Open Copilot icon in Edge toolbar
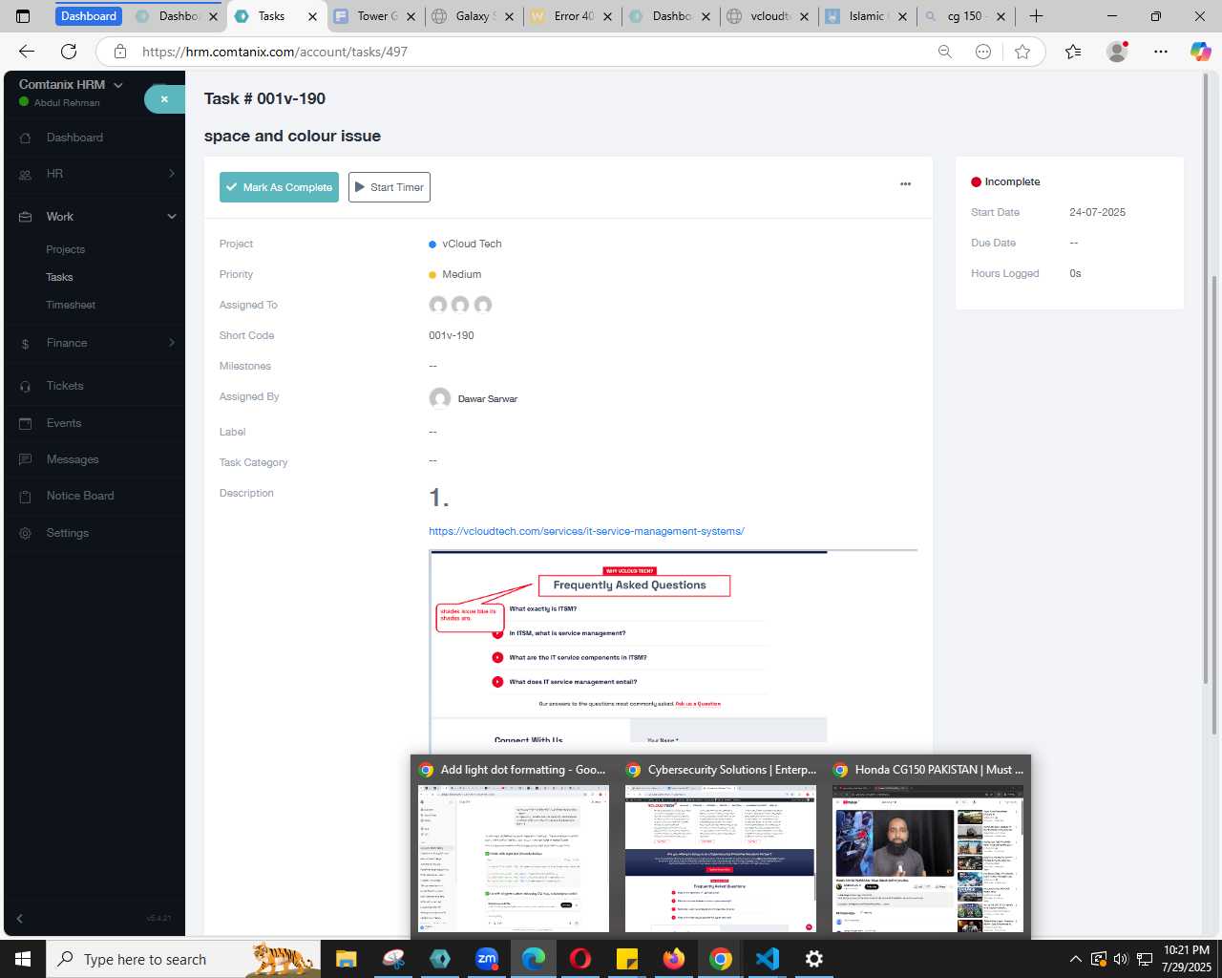 click(1200, 52)
